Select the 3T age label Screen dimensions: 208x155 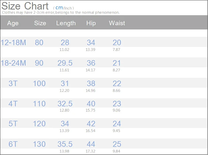tap(13, 83)
